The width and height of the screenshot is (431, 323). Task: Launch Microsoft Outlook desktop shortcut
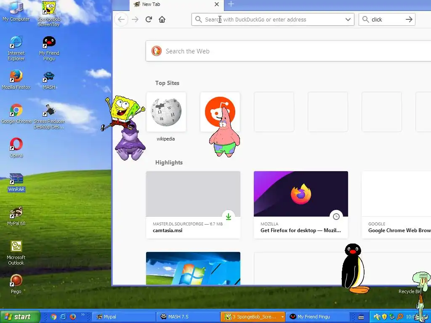coord(16,253)
